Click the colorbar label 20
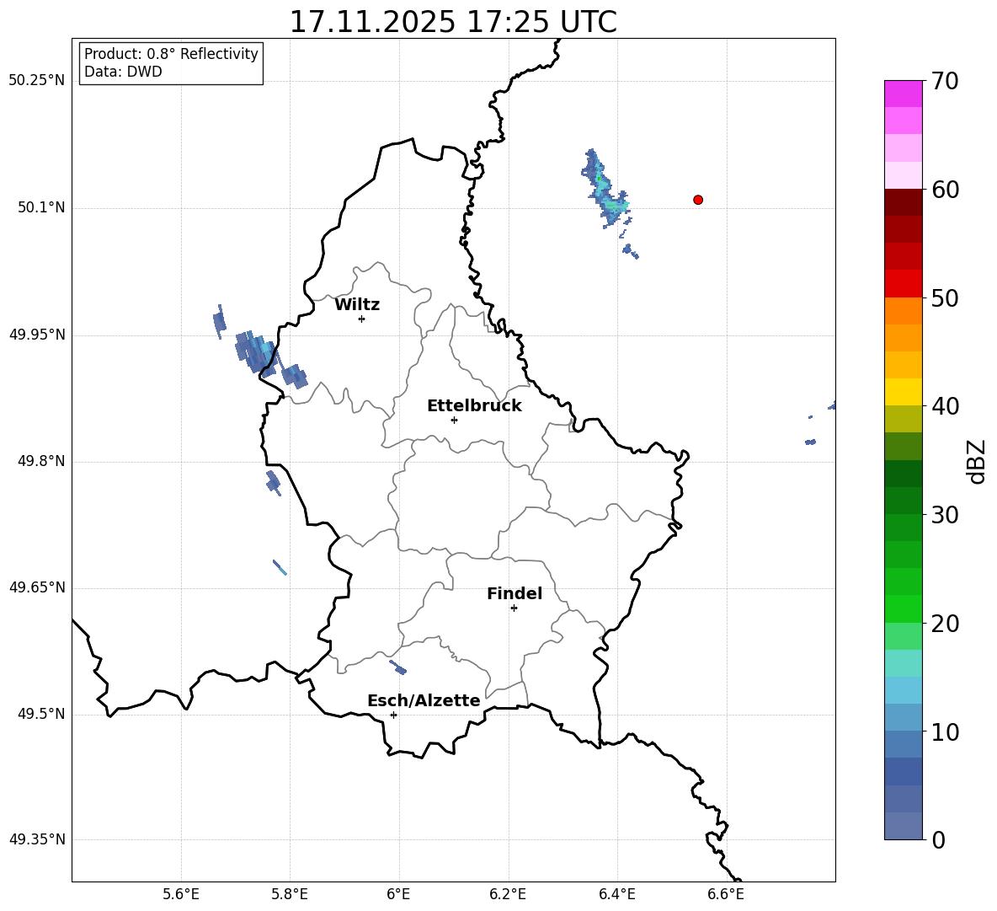Image resolution: width=997 pixels, height=911 pixels. (x=945, y=624)
